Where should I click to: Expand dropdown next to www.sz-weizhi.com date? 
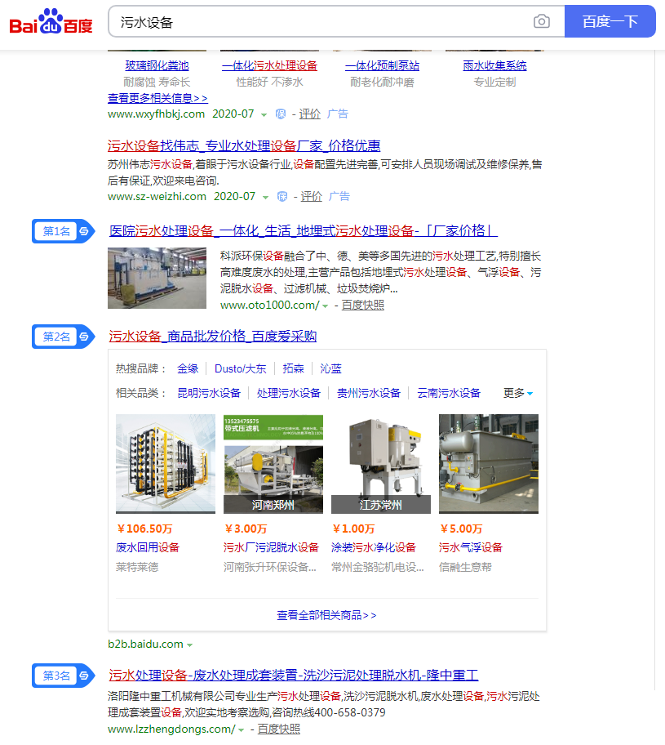click(x=265, y=197)
